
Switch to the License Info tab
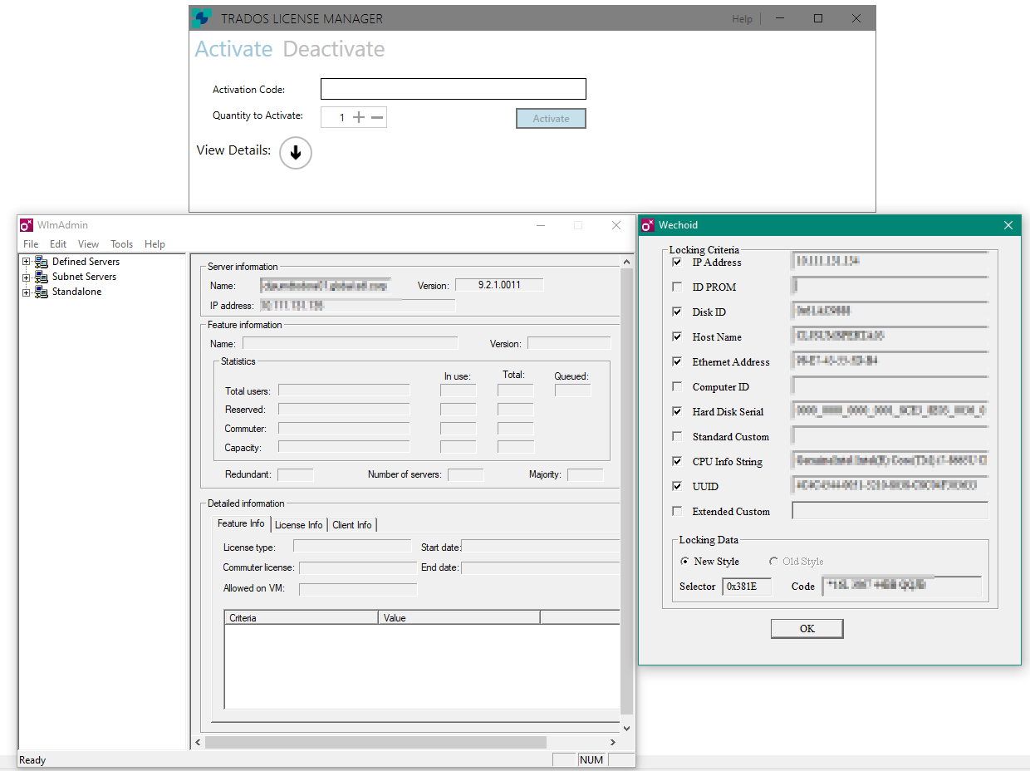pos(299,525)
